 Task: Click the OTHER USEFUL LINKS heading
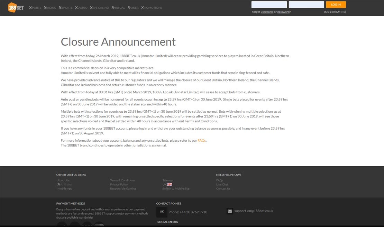(x=71, y=174)
